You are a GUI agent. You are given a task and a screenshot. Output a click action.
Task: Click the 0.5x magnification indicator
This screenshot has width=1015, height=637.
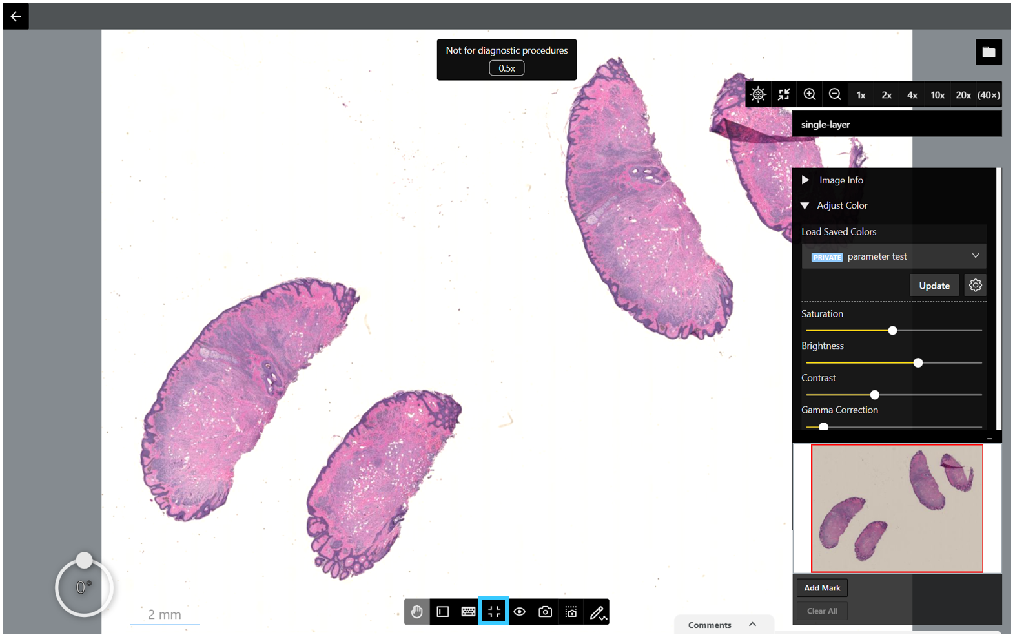tap(507, 68)
